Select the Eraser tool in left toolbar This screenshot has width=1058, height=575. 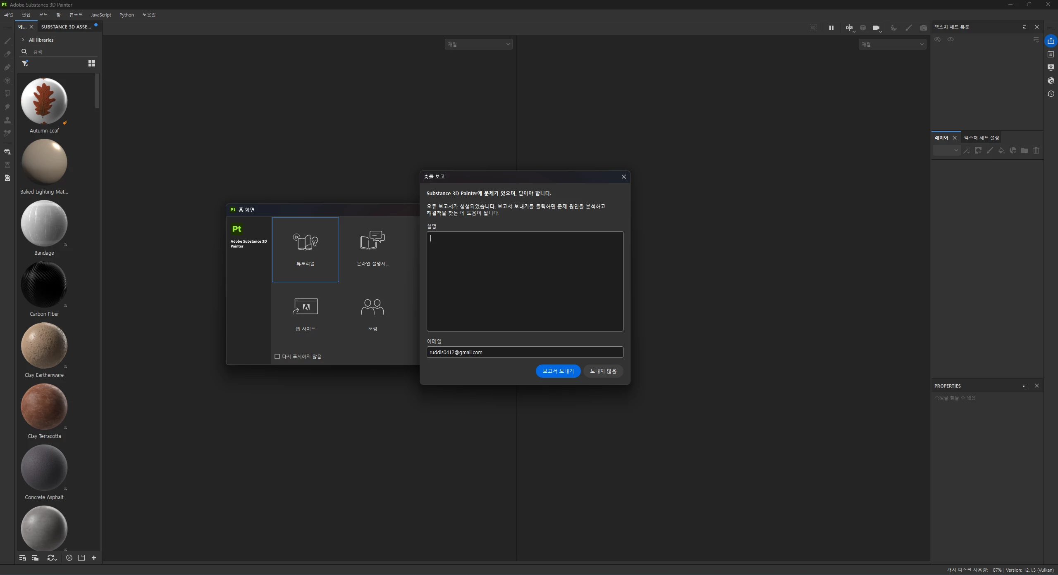click(x=7, y=54)
